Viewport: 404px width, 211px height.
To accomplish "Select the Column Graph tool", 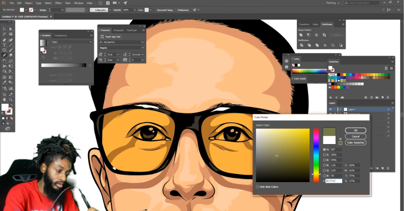I will coord(11,89).
